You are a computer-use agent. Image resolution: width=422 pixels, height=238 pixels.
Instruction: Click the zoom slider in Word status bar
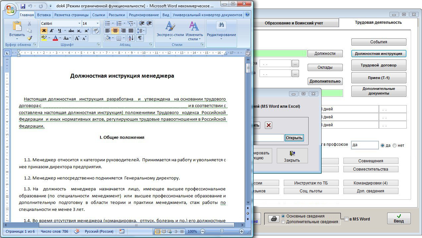pos(222,231)
